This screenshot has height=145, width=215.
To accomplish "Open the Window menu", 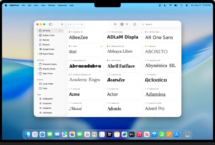I will 52,5.
